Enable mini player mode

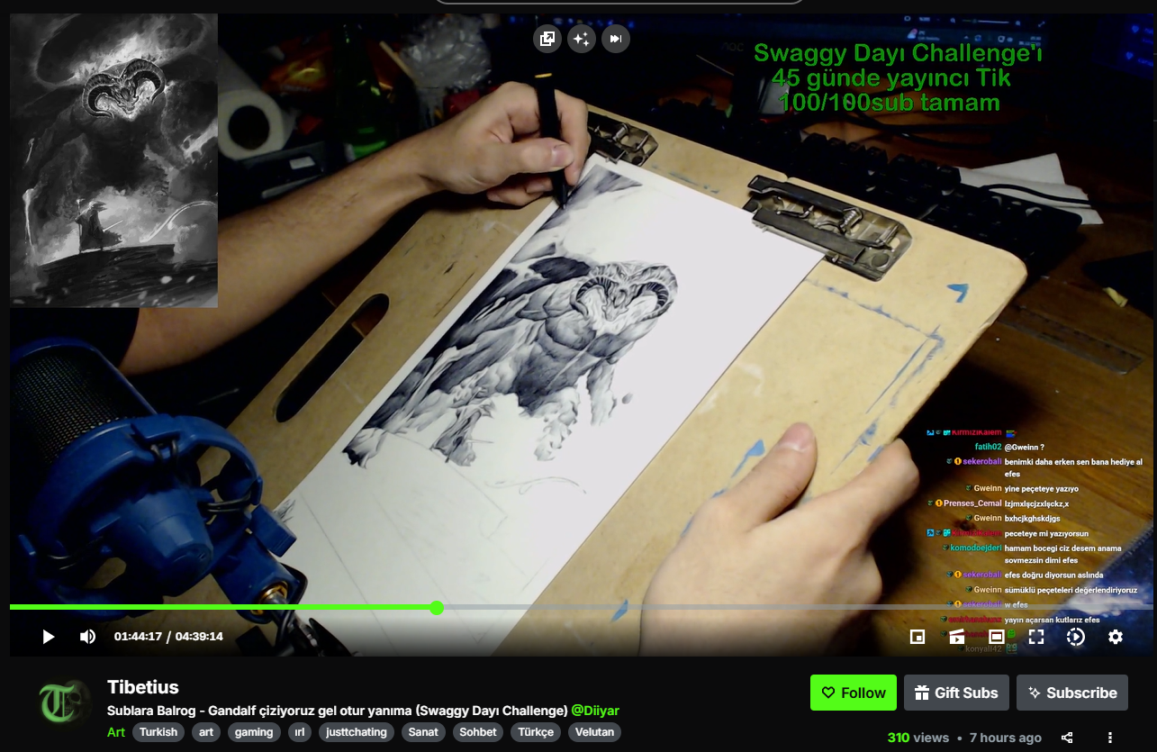pos(917,637)
